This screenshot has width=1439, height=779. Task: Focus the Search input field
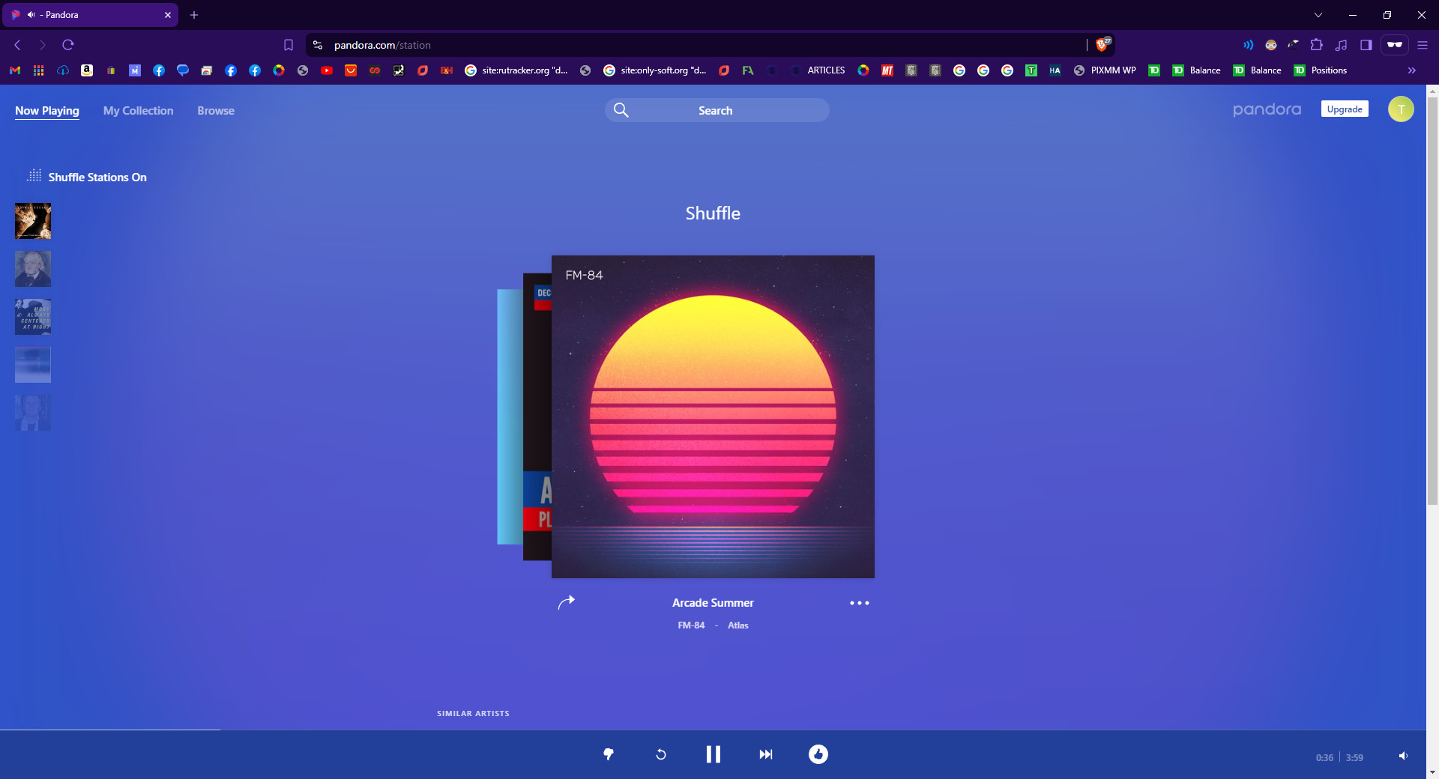coord(717,110)
